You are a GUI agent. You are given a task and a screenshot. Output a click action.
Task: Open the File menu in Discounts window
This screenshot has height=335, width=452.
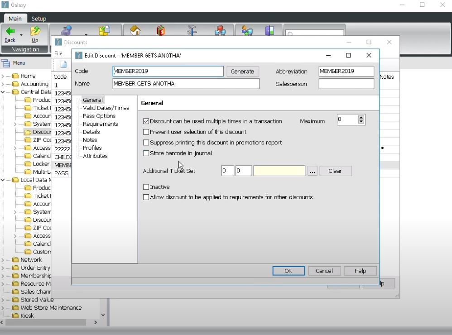click(59, 53)
